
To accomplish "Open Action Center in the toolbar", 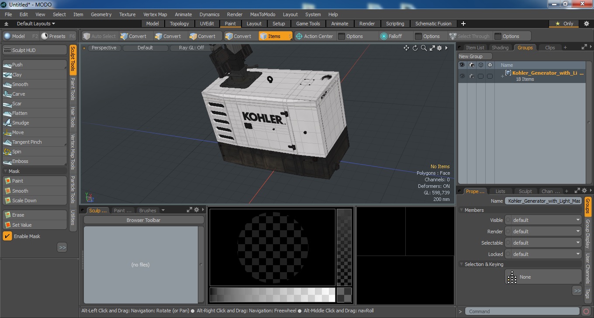I will tap(314, 36).
